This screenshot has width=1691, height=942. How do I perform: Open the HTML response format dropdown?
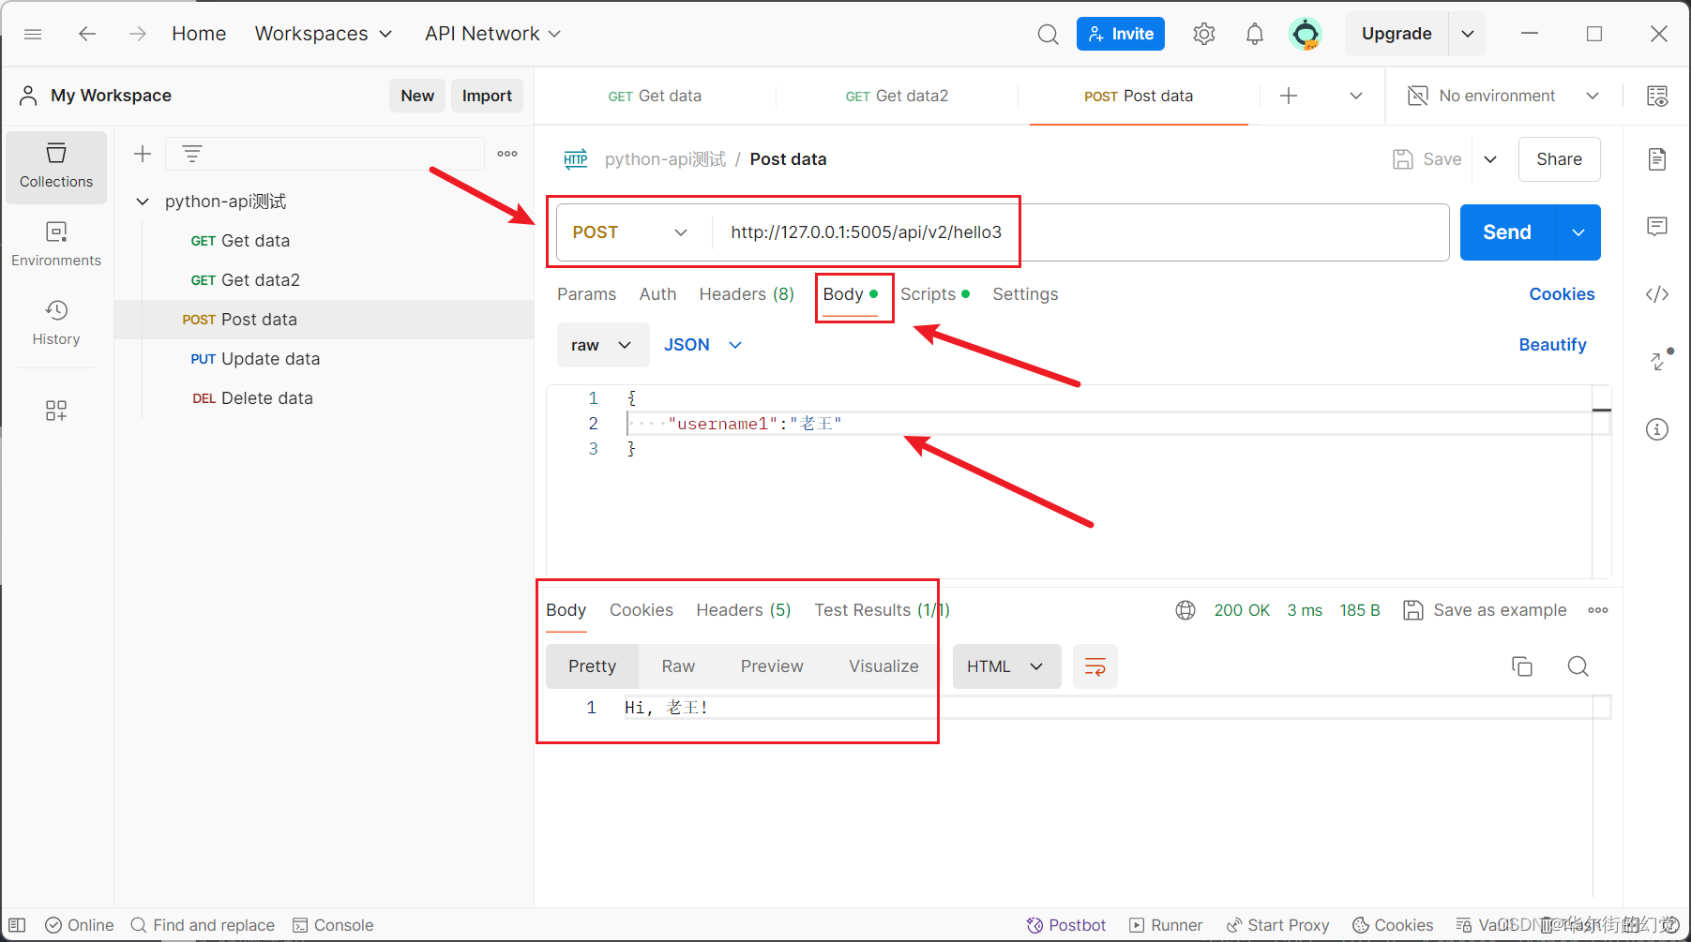pyautogui.click(x=1006, y=666)
